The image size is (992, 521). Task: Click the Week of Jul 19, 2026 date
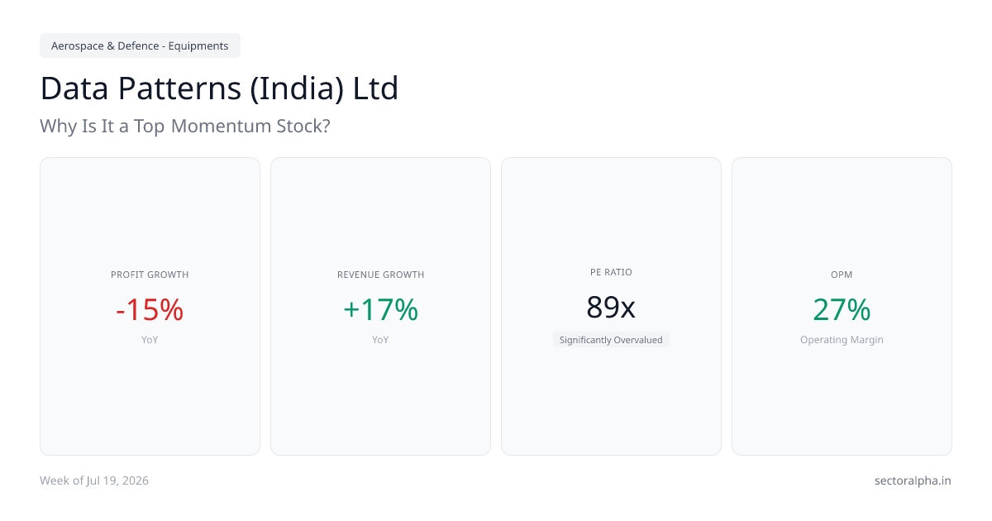click(94, 480)
